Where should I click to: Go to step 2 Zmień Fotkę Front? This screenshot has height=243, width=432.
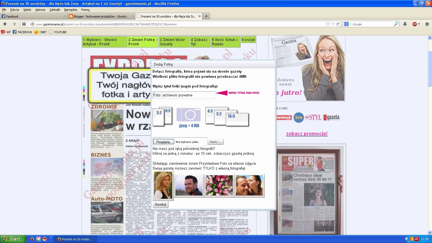[143, 42]
